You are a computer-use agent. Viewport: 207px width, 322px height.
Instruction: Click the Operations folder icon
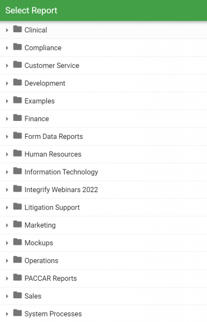tap(17, 260)
